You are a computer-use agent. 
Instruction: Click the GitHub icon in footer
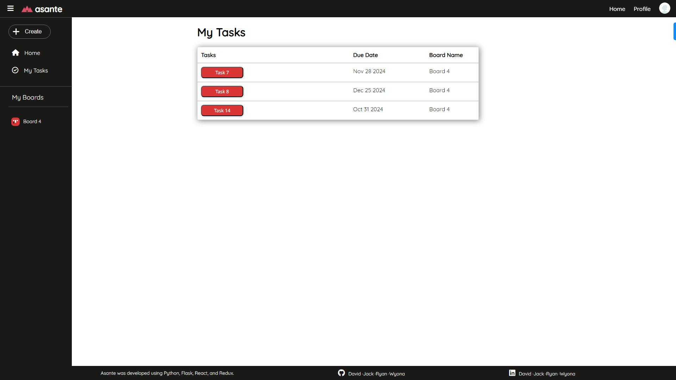341,373
